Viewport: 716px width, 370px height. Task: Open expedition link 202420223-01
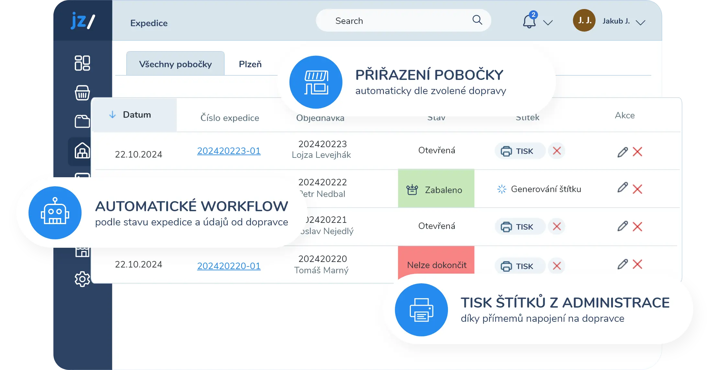pyautogui.click(x=229, y=151)
